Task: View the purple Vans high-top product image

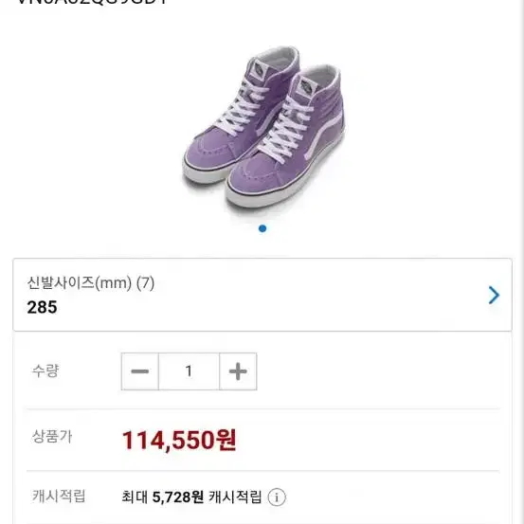Action: pyautogui.click(x=262, y=127)
